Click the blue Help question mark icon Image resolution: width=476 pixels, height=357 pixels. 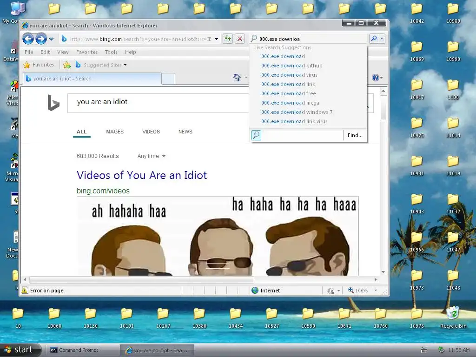pos(375,78)
